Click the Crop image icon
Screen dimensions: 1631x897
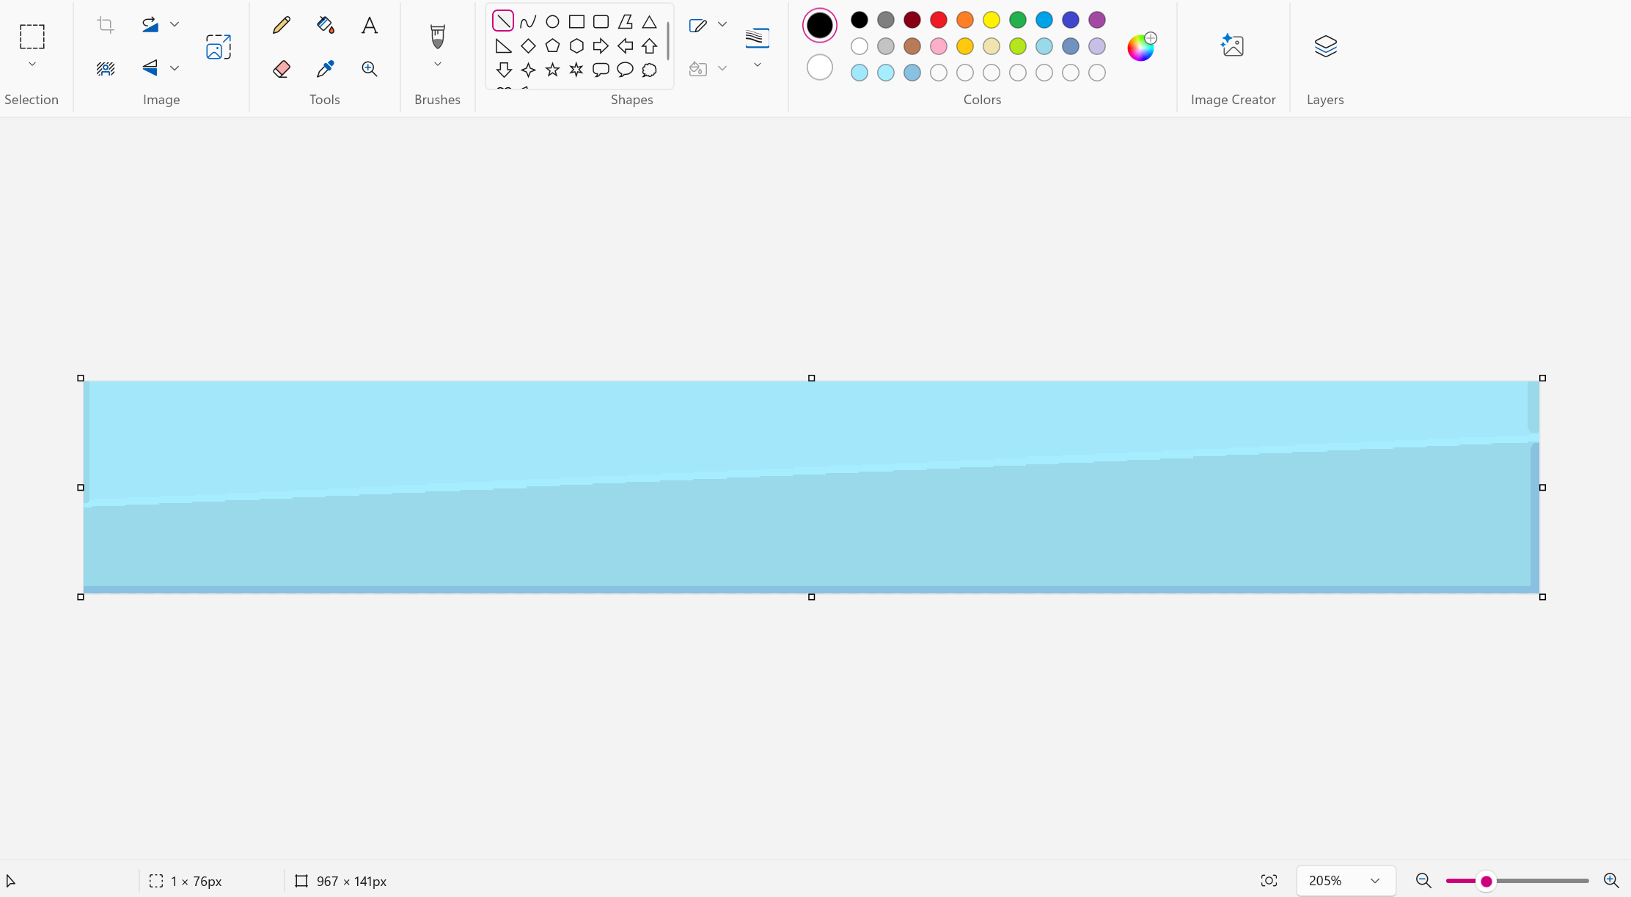(x=106, y=25)
